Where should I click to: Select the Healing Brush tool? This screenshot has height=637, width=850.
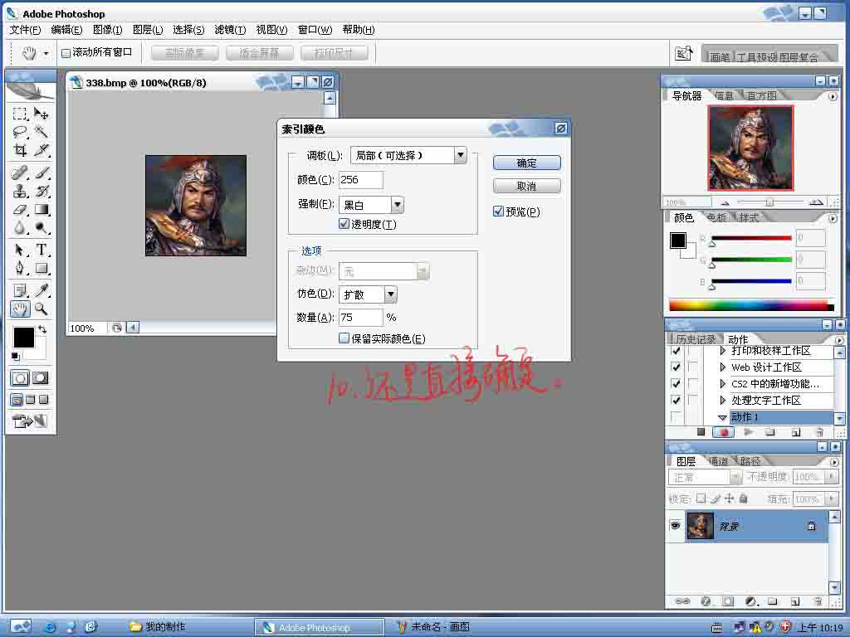coord(20,173)
